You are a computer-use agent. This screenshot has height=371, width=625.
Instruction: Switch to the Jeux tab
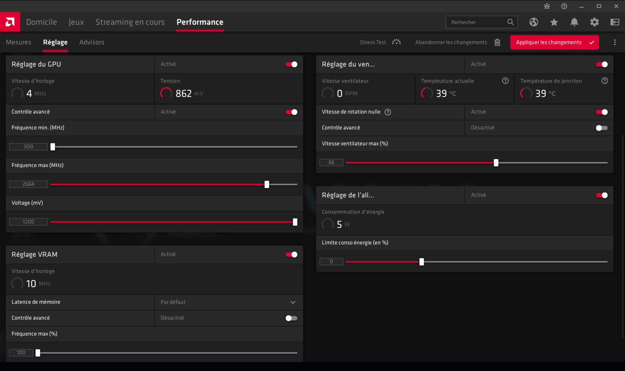pos(76,22)
